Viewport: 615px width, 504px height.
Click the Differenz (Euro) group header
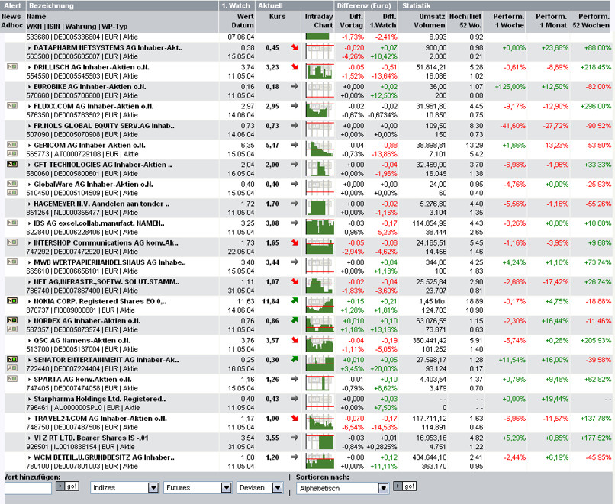366,5
